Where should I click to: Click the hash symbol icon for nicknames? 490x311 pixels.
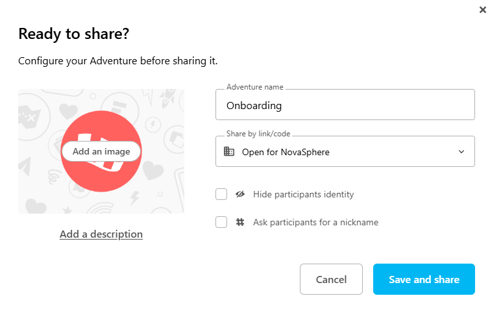(x=240, y=222)
